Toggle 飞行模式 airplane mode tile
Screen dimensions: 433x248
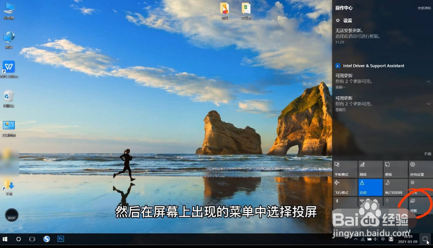click(x=345, y=187)
